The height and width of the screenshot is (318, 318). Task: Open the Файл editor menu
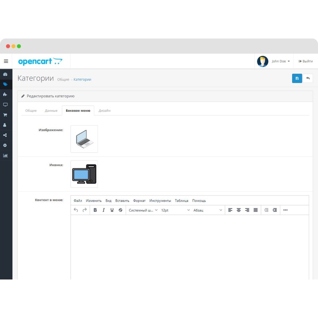78,201
